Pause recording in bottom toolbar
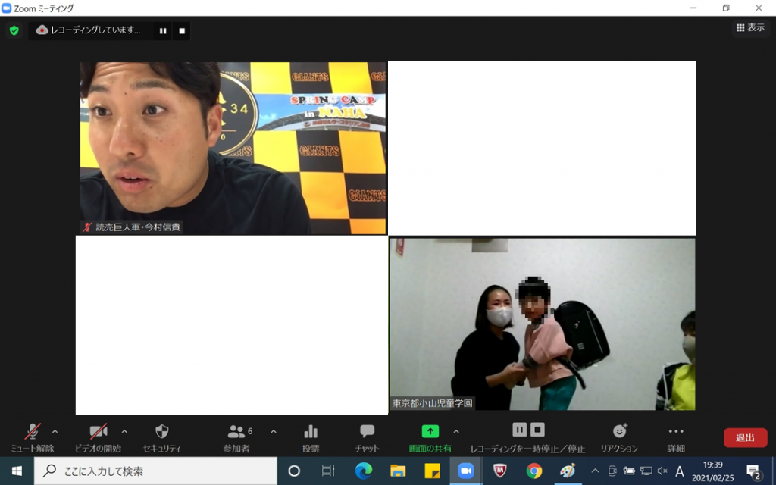The height and width of the screenshot is (485, 776). coord(519,430)
